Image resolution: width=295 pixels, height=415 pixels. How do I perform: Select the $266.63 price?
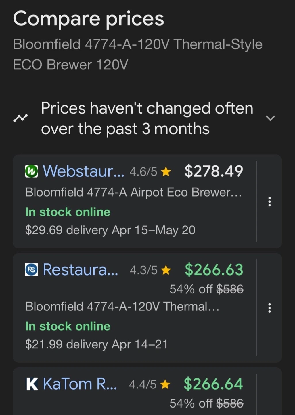tap(214, 269)
